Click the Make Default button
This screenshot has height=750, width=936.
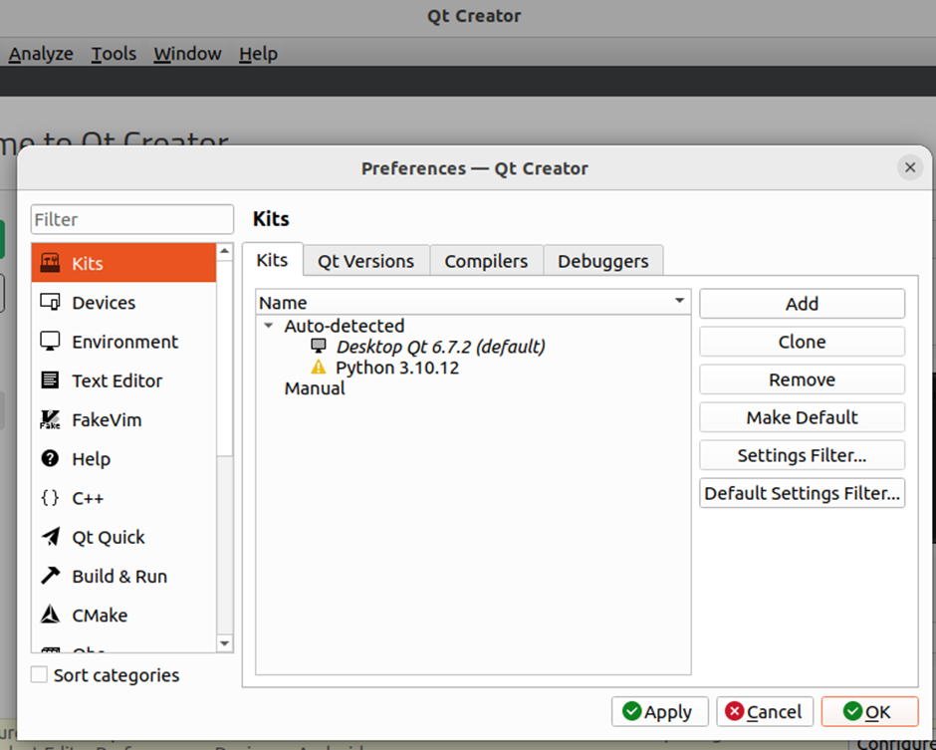[802, 416]
